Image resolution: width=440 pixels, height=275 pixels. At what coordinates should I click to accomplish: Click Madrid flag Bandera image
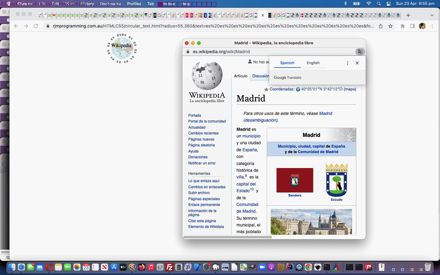295,180
